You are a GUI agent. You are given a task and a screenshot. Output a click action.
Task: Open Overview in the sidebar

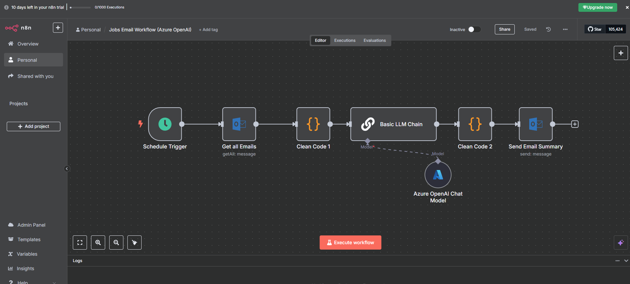pos(33,44)
